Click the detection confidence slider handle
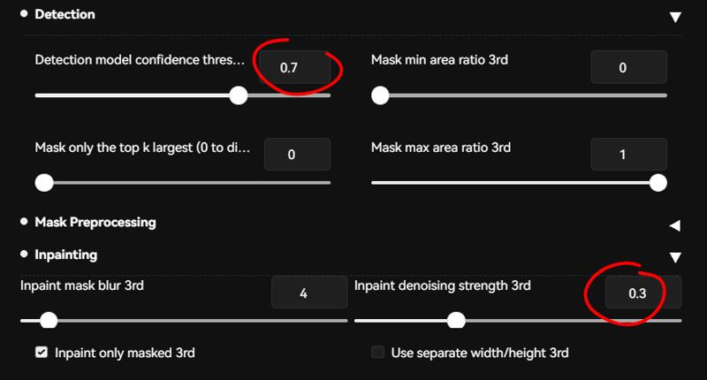The width and height of the screenshot is (707, 380). 238,95
